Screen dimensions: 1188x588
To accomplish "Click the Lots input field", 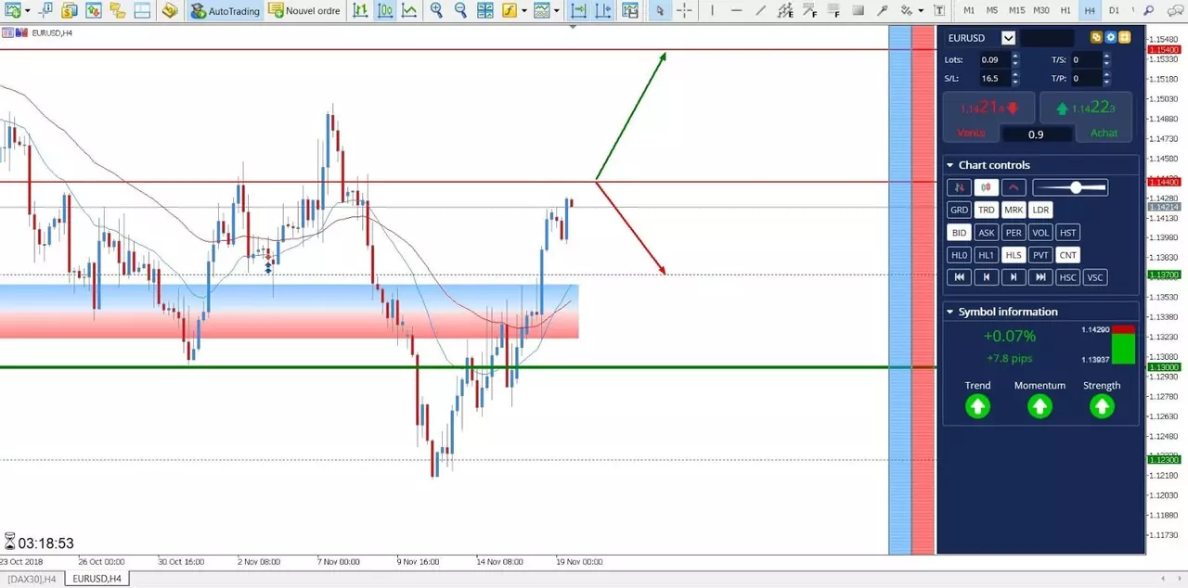I will (x=994, y=59).
